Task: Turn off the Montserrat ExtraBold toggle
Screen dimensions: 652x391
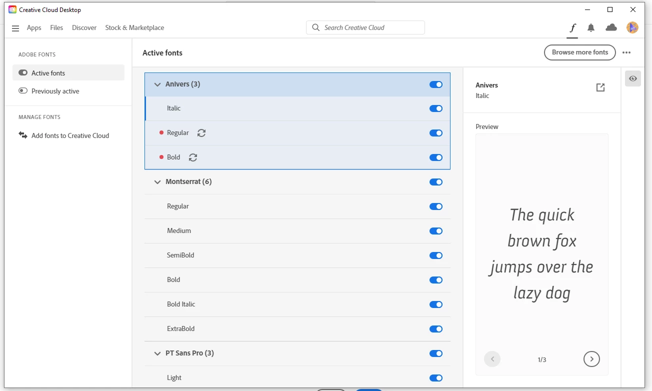Action: click(x=436, y=329)
